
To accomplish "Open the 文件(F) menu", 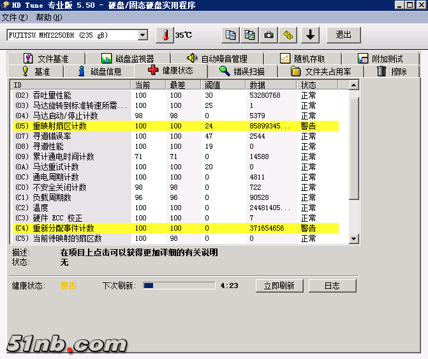I will [15, 17].
